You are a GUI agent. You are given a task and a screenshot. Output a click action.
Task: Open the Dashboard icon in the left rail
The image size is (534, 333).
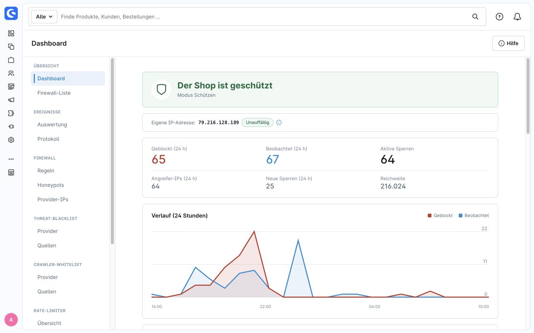[x=11, y=33]
